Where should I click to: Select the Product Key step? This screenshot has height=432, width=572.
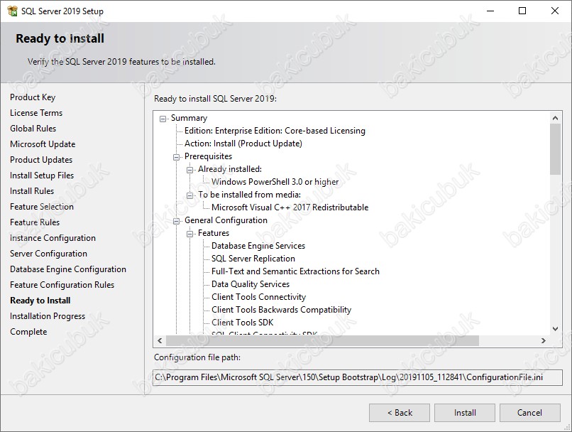click(x=33, y=97)
